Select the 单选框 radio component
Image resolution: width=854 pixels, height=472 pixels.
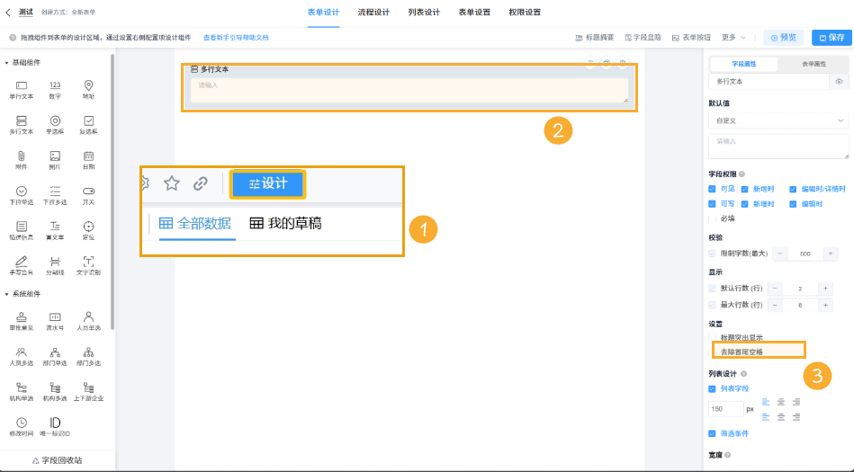pyautogui.click(x=55, y=125)
